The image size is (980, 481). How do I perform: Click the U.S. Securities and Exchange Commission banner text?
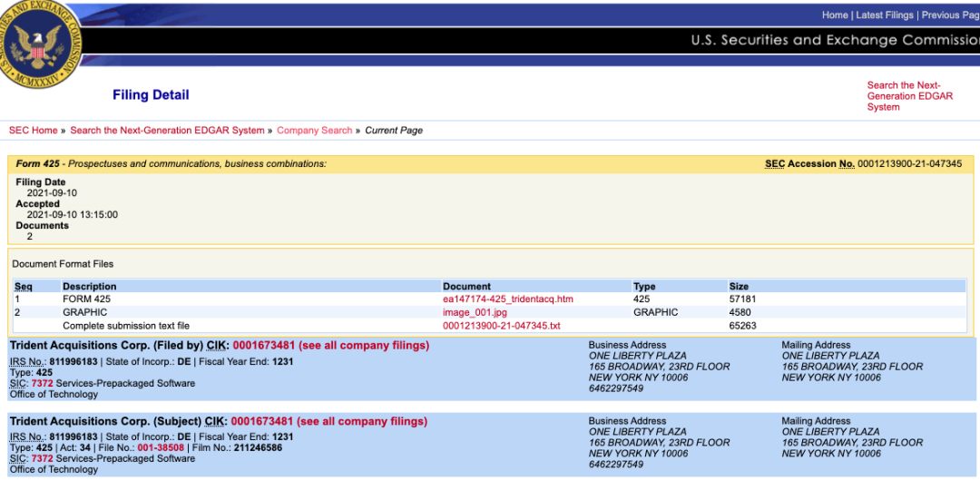point(835,41)
